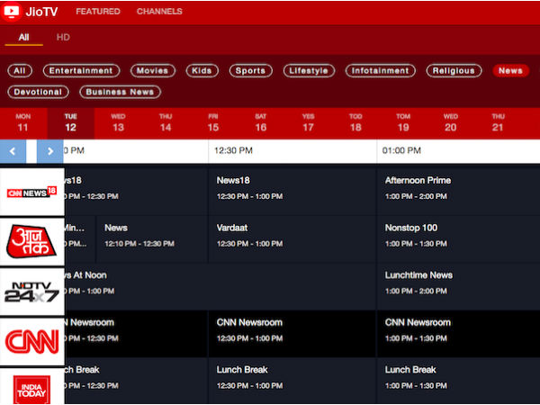Image resolution: width=540 pixels, height=405 pixels.
Task: Go to previous time slot arrow
Action: [13, 151]
